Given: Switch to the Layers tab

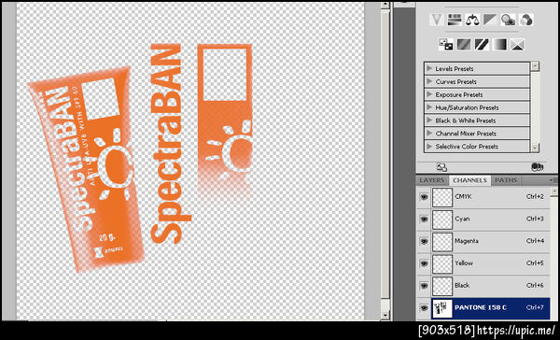Looking at the screenshot, I should pos(432,180).
